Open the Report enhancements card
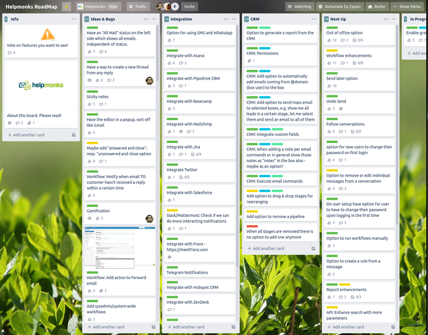The width and height of the screenshot is (428, 335). click(359, 291)
